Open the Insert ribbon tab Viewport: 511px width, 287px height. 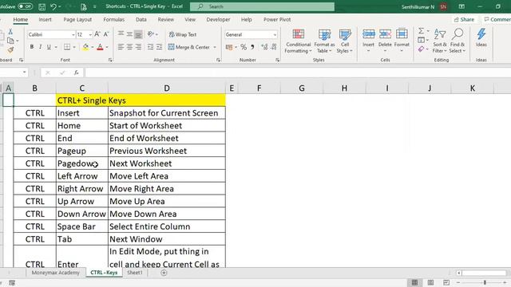click(45, 19)
